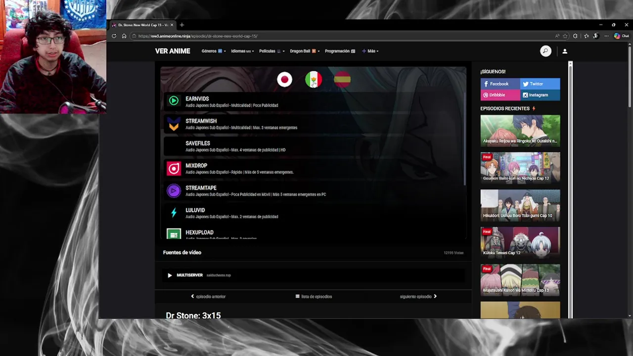The height and width of the screenshot is (356, 633).
Task: Open the Copilot Chat button
Action: click(x=621, y=36)
